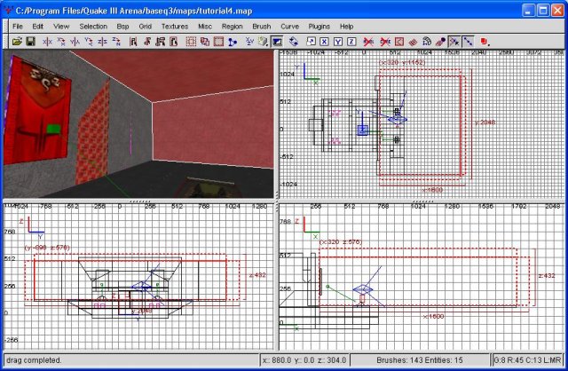Click the '(x:320 z:576)' label in side view

coord(341,241)
